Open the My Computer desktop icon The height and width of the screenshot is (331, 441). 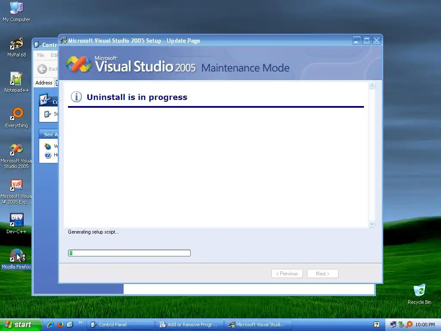(16, 12)
